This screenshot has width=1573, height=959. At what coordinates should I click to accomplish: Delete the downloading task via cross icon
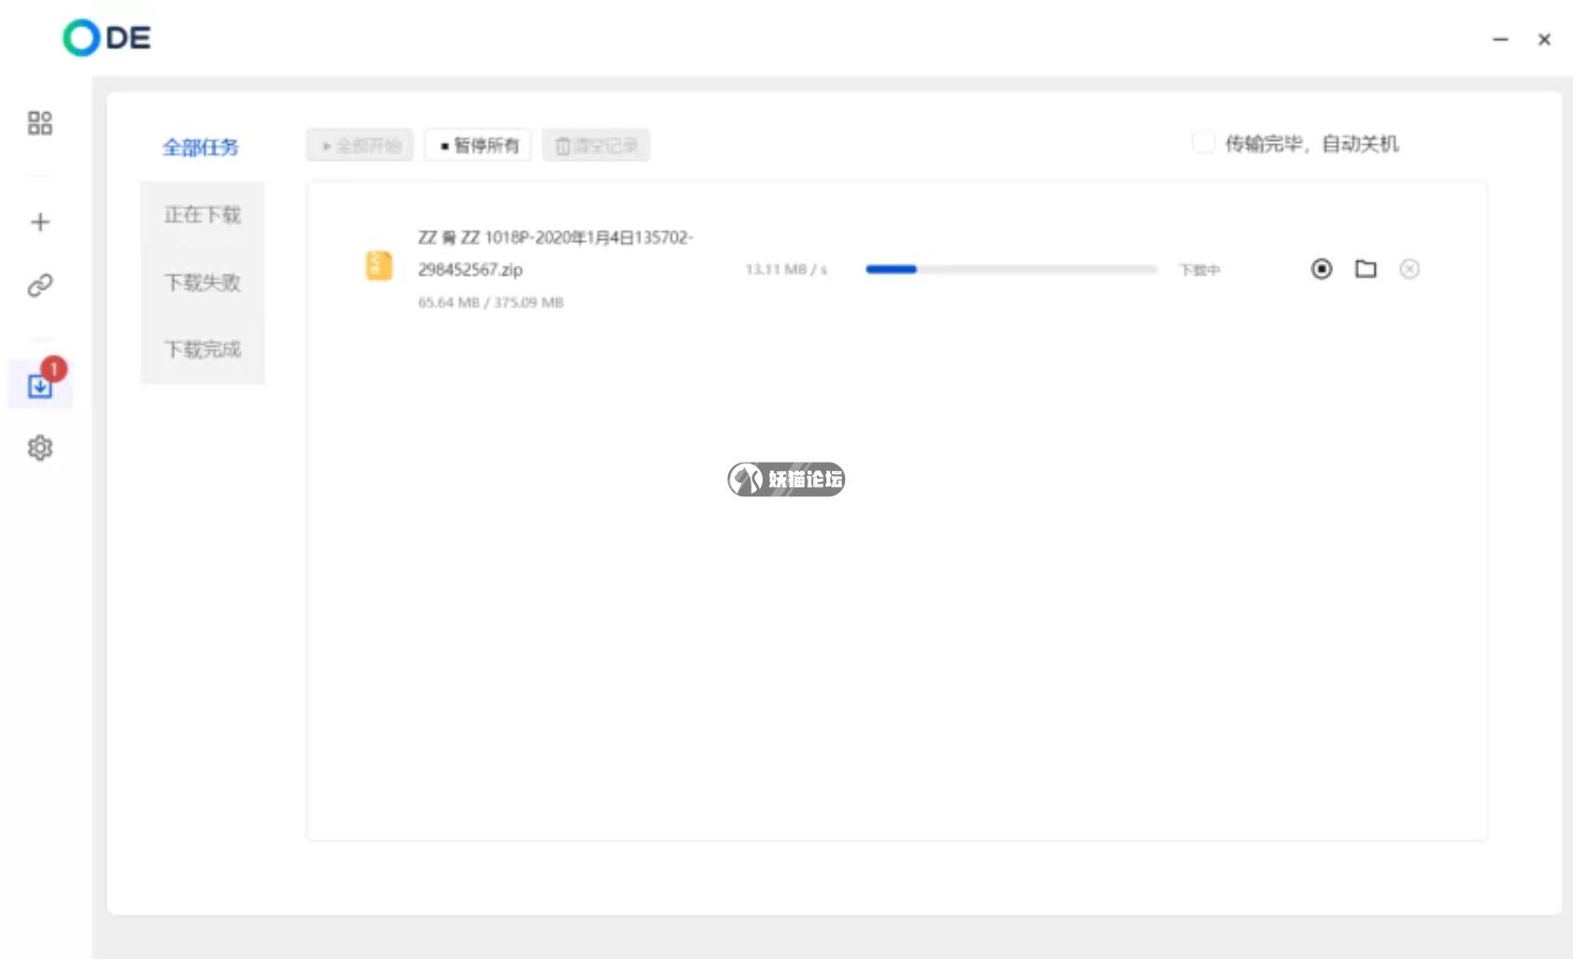click(1409, 268)
